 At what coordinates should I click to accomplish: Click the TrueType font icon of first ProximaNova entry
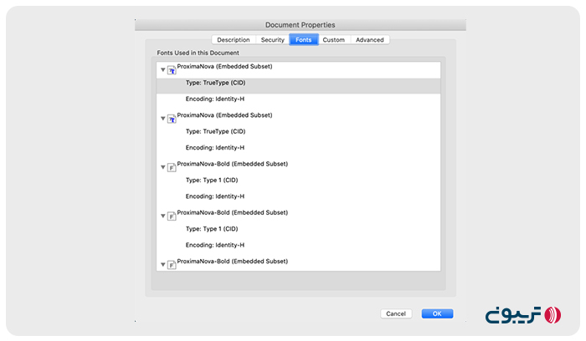[172, 70]
